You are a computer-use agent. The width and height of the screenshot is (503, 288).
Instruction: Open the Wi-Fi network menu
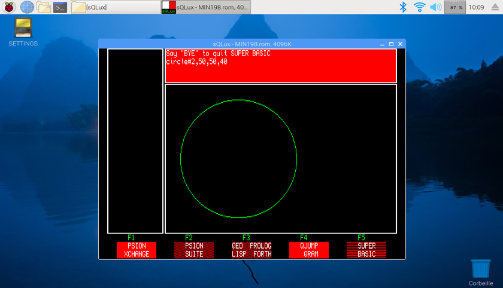[x=420, y=7]
